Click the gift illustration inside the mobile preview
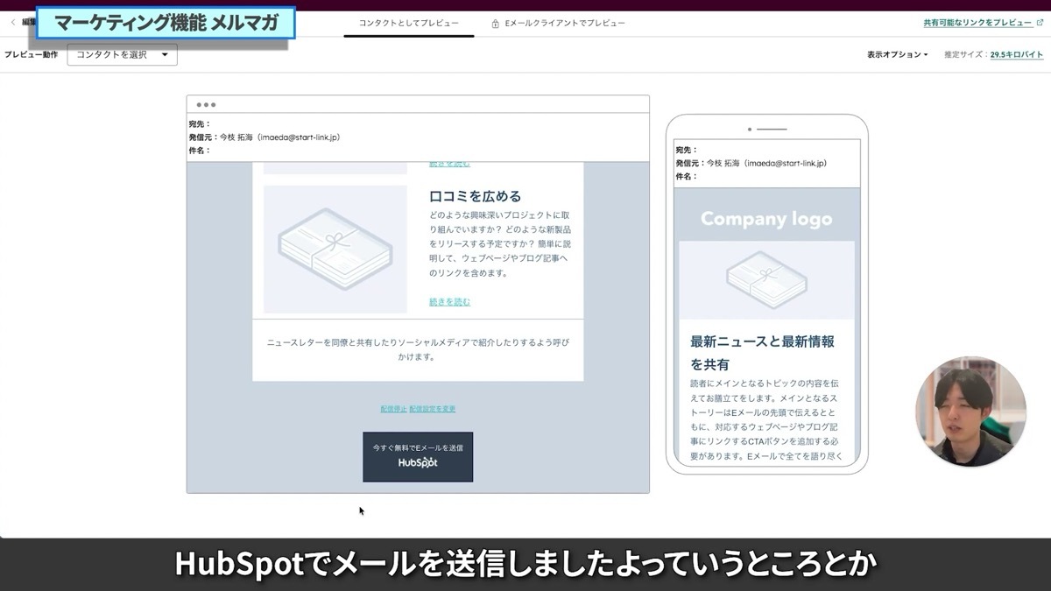This screenshot has width=1051, height=591. tap(766, 280)
